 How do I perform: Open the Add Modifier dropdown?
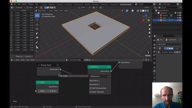[x=169, y=44]
